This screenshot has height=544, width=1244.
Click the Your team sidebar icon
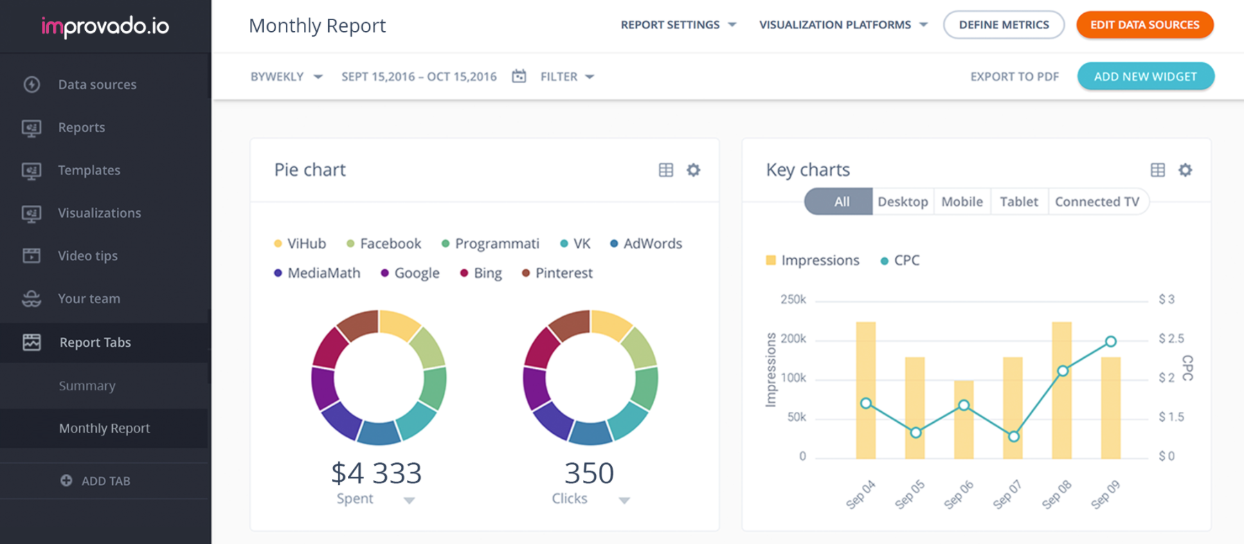[32, 298]
